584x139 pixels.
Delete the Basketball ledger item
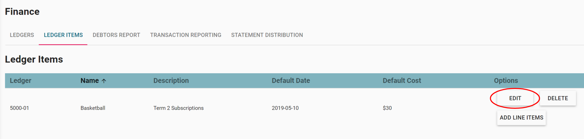558,98
